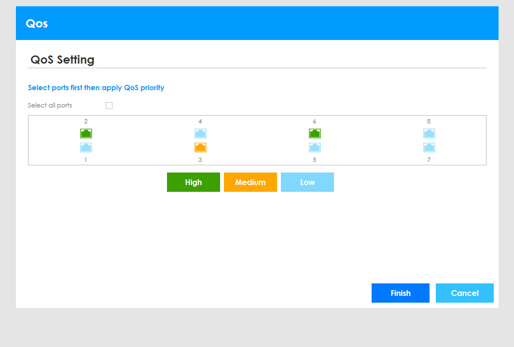Select the port 7 icon
Viewport: 514px width, 347px height.
(x=429, y=147)
